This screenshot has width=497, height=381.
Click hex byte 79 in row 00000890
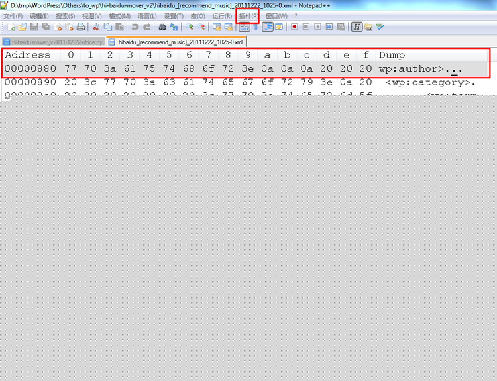coord(307,82)
